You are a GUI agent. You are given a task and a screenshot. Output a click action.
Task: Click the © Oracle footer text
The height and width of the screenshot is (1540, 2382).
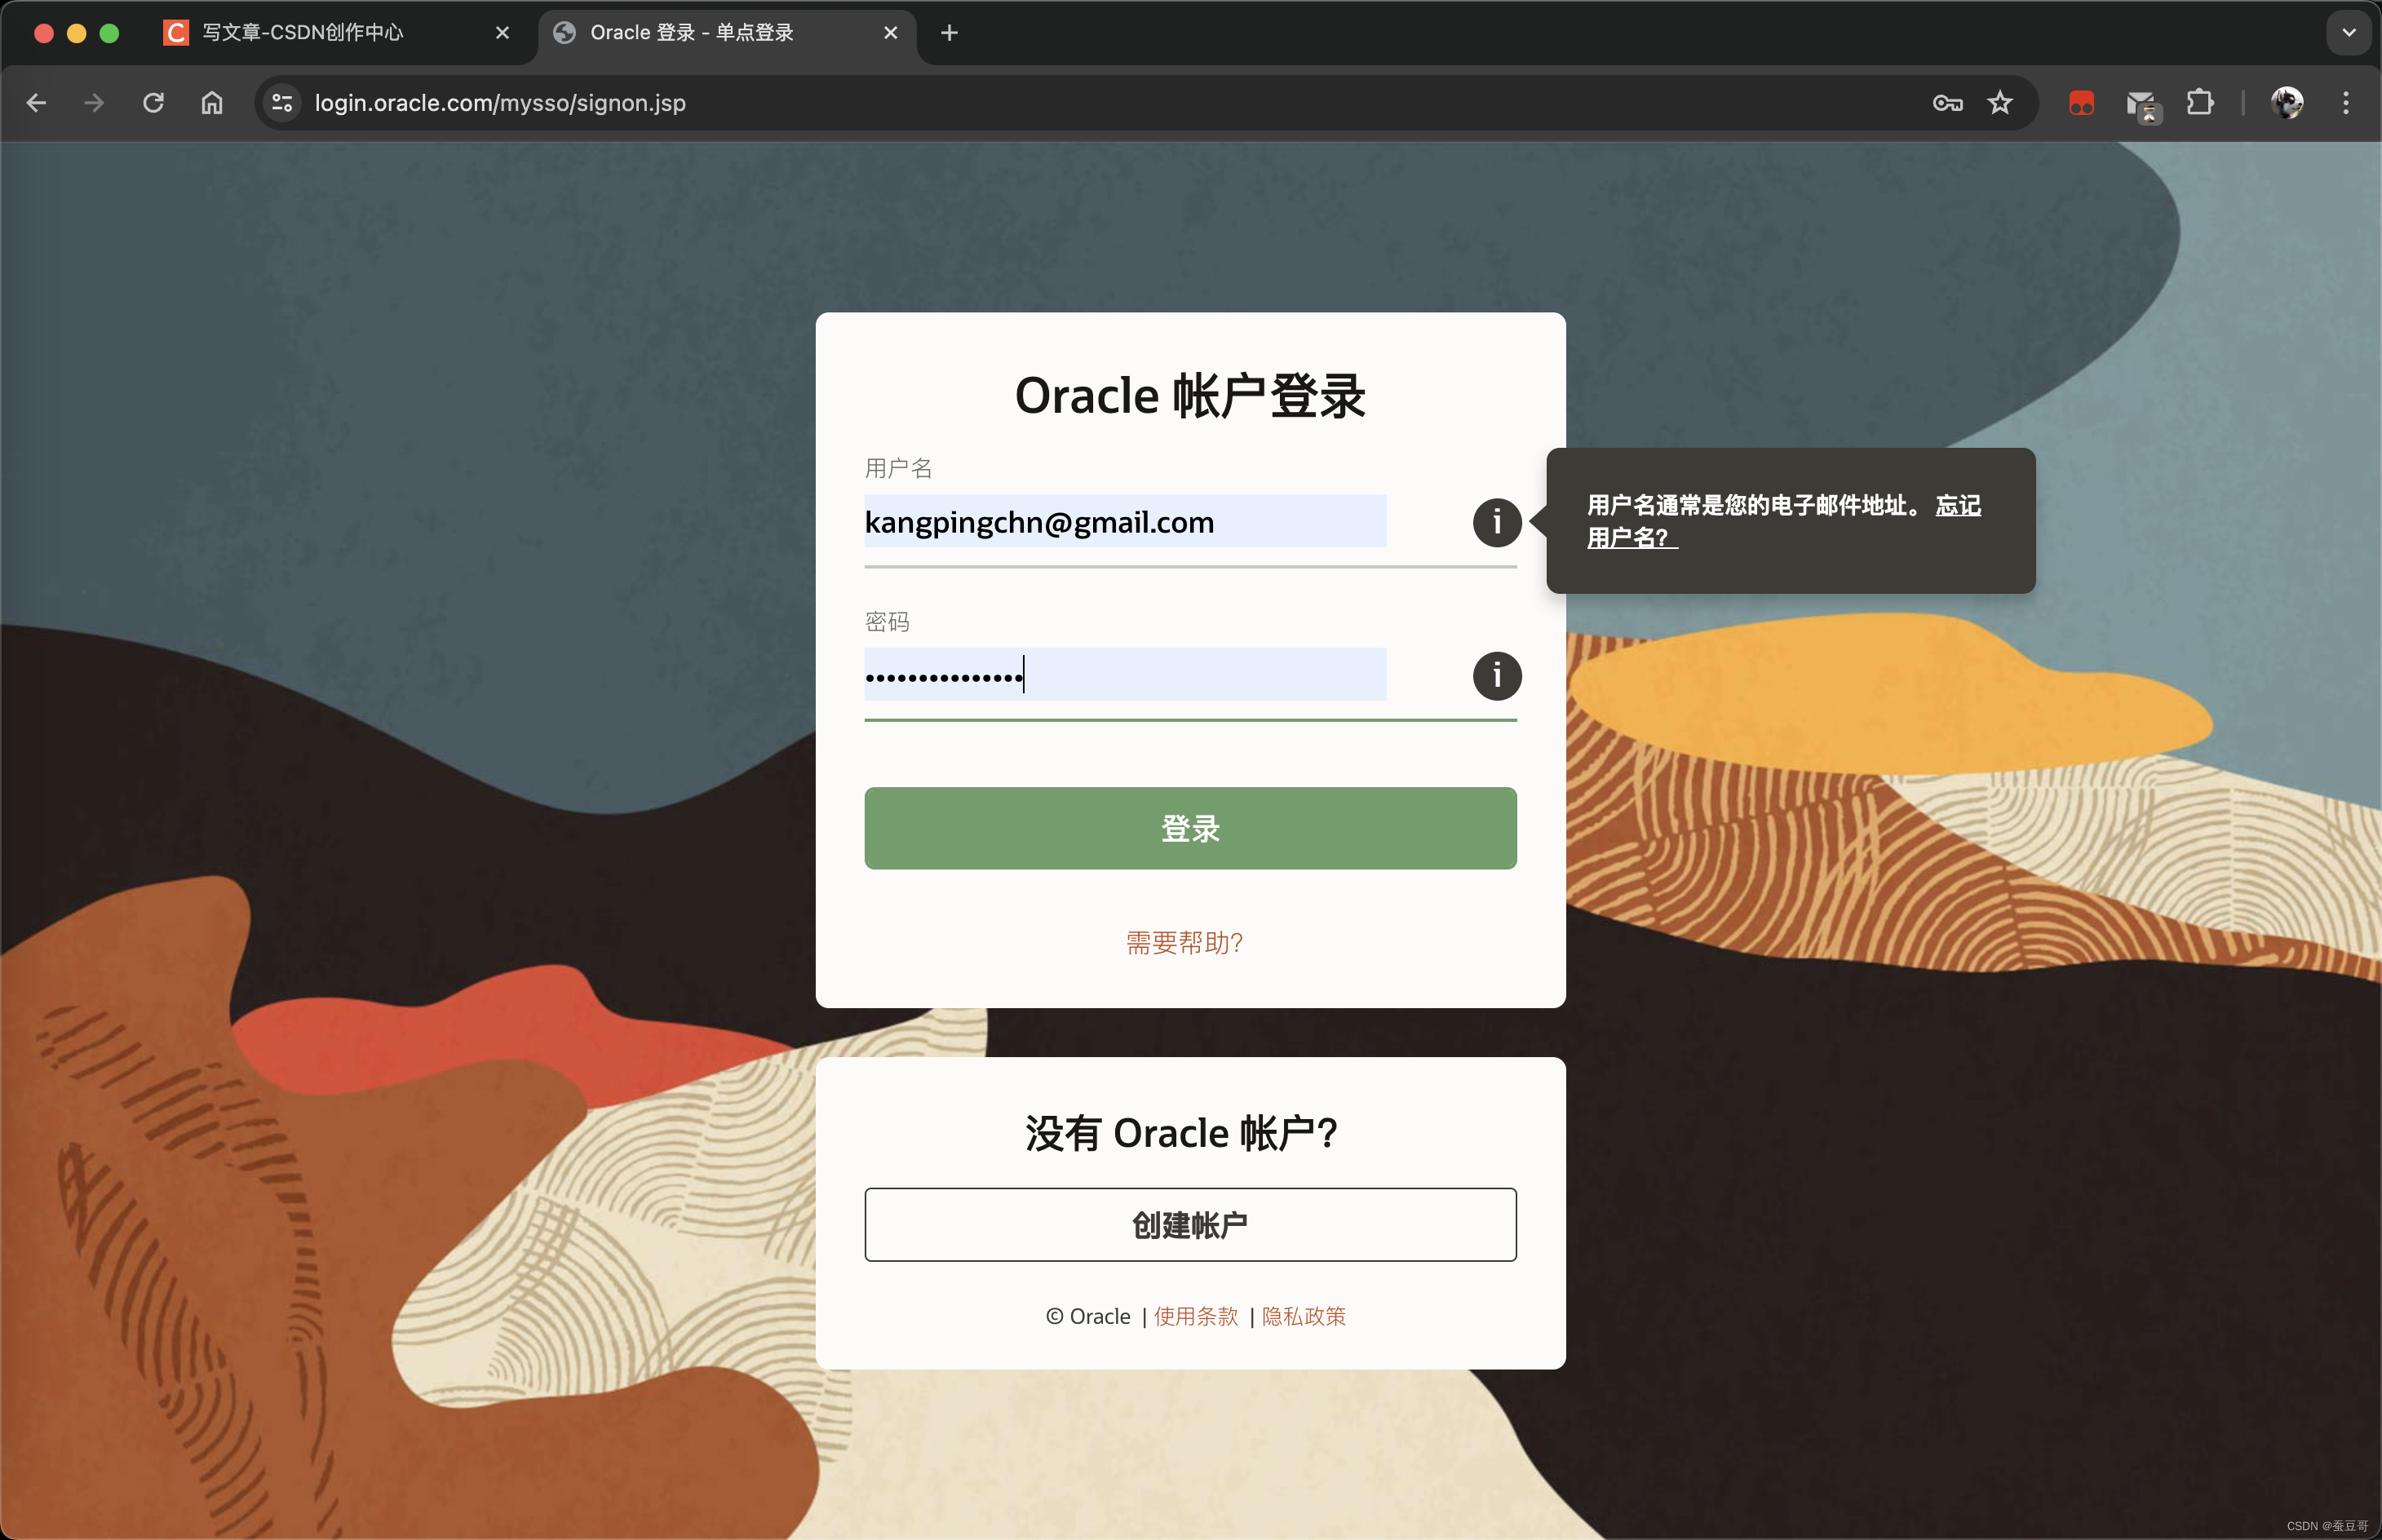pyautogui.click(x=1088, y=1316)
